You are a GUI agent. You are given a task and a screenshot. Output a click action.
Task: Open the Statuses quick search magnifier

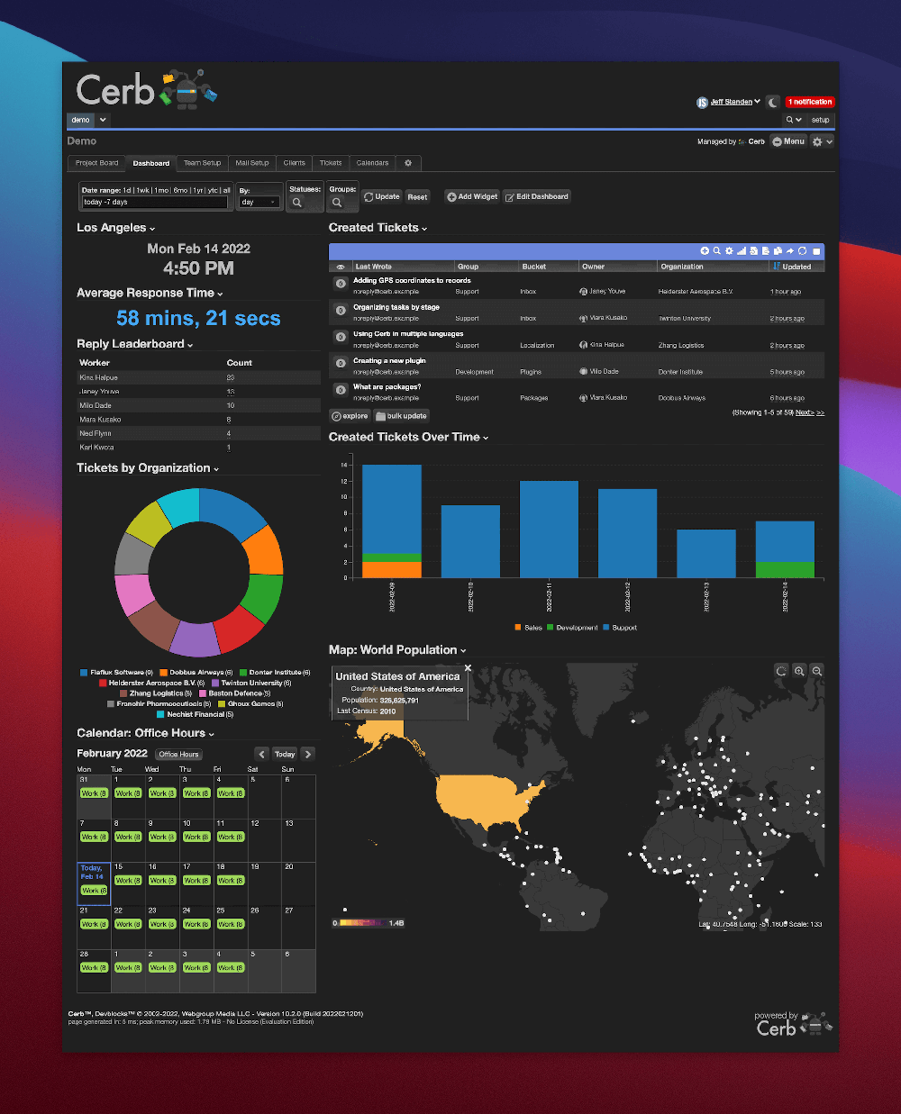point(305,201)
